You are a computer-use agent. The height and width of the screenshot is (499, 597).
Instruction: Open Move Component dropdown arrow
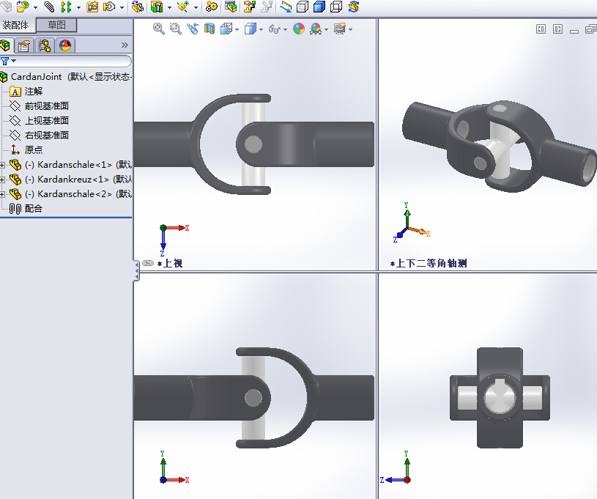[x=122, y=7]
